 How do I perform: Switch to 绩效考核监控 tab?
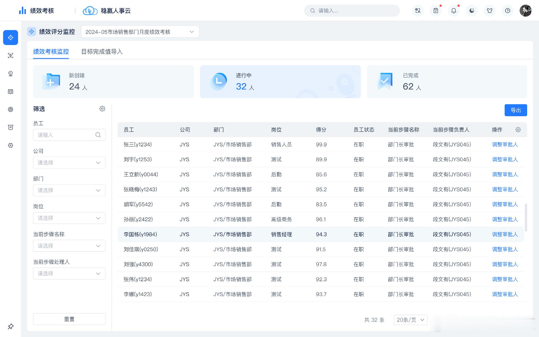click(51, 51)
